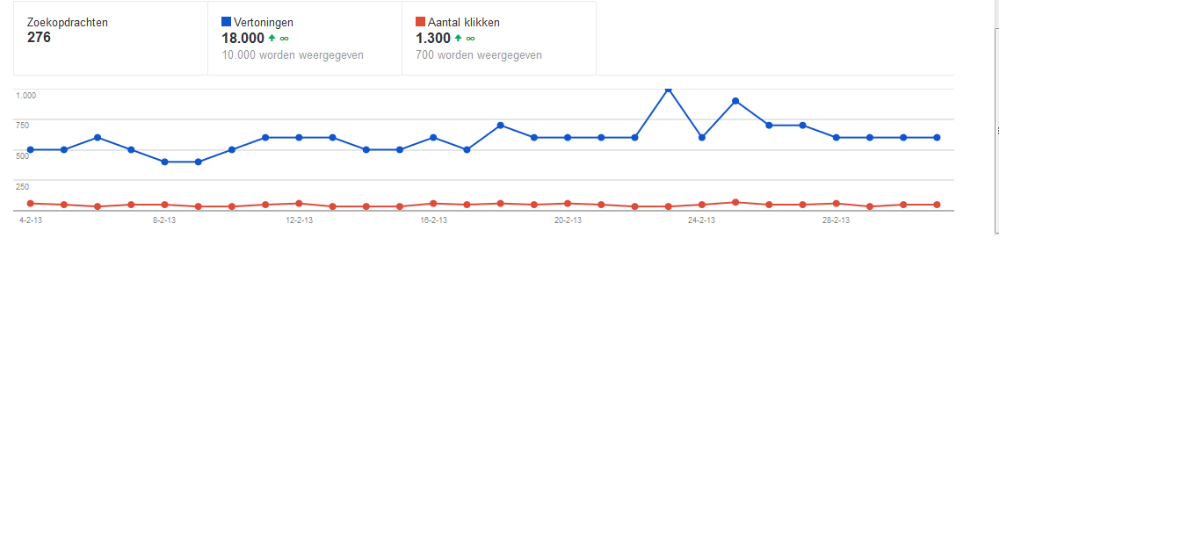The width and height of the screenshot is (1195, 548).
Task: Click the 8-2-13 date axis label
Action: coord(164,220)
